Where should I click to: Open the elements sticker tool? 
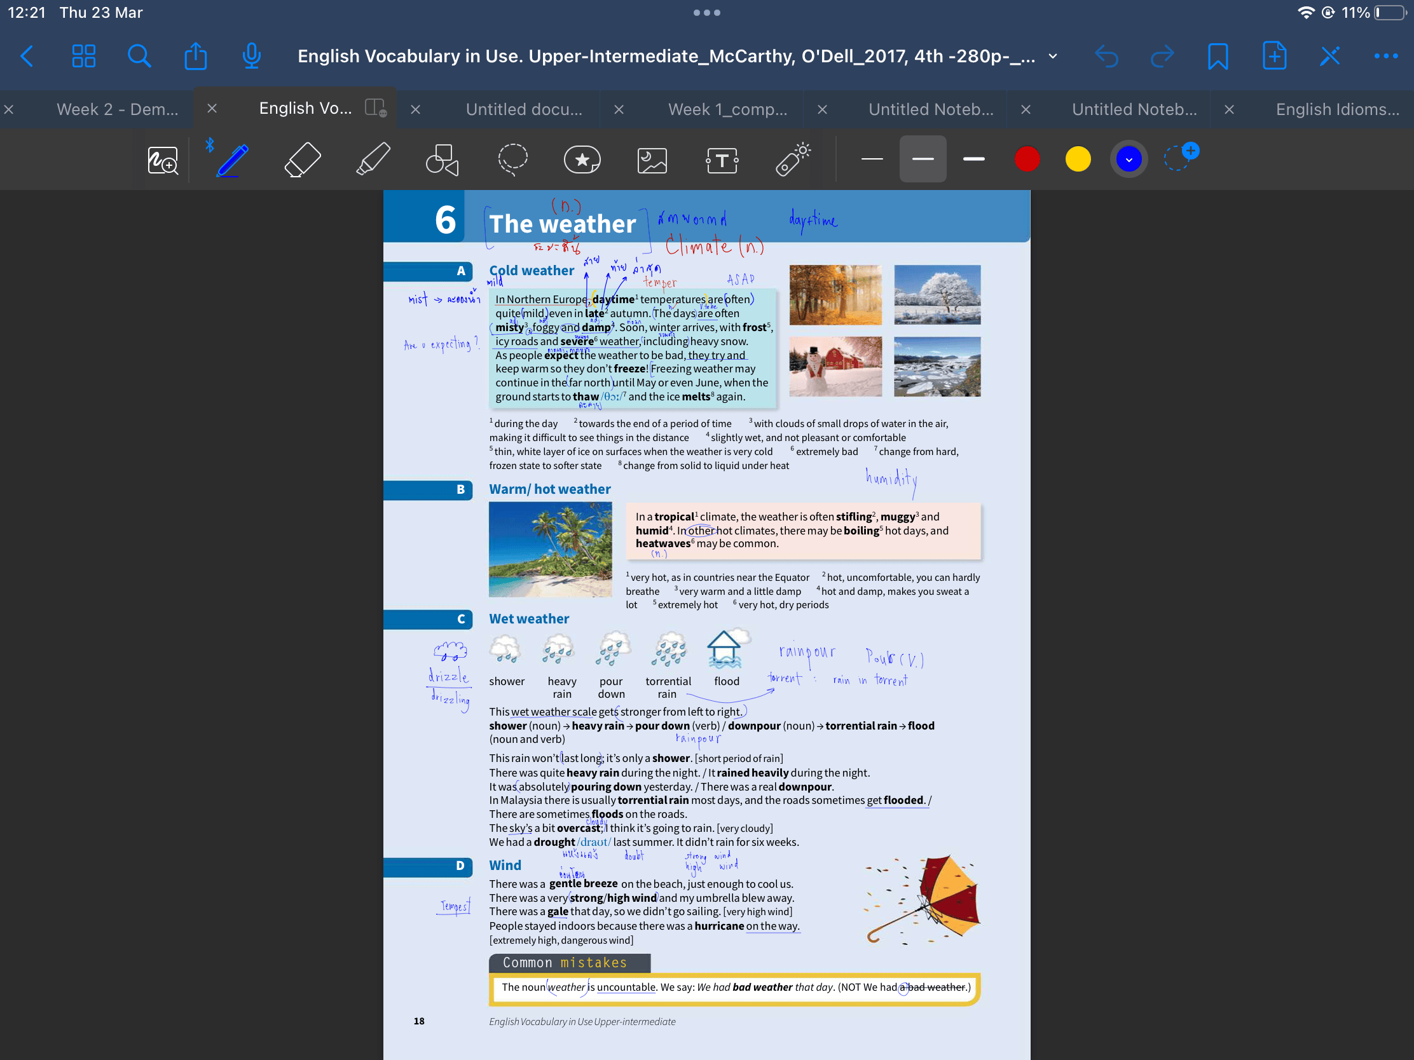click(x=582, y=160)
